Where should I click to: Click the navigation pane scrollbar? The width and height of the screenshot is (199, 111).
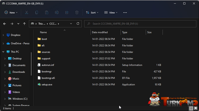tap(31, 64)
